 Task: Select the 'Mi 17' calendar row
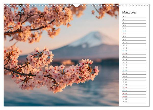(x=134, y=62)
